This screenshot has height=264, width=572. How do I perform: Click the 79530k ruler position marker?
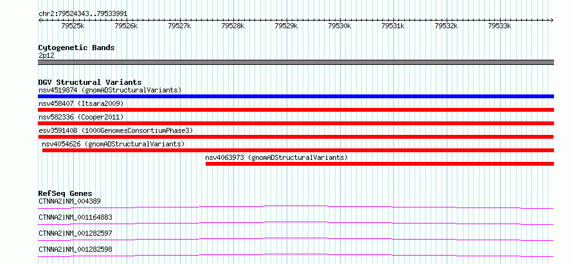click(339, 26)
